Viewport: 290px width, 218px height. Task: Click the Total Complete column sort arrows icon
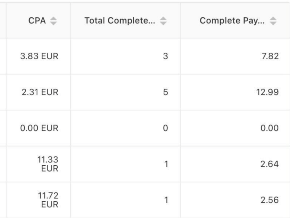[163, 21]
